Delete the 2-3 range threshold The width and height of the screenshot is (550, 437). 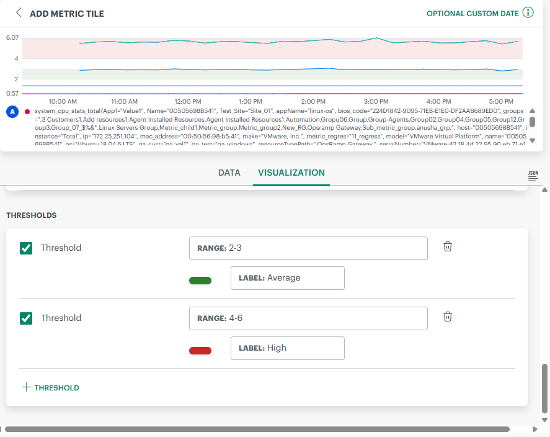click(x=448, y=246)
